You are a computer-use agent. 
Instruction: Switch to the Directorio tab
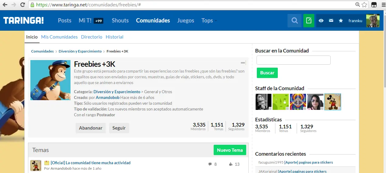(91, 37)
